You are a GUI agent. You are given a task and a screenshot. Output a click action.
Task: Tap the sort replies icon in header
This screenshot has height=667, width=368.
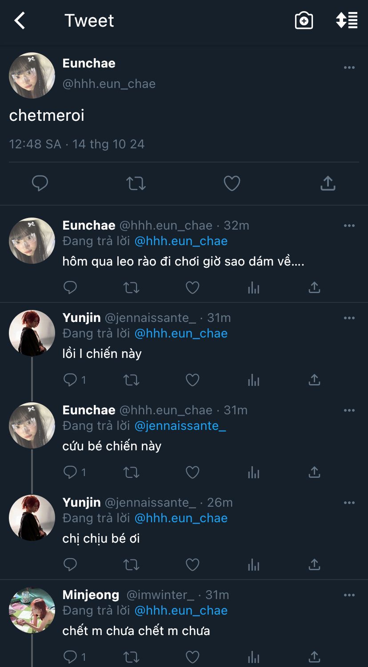click(x=347, y=21)
